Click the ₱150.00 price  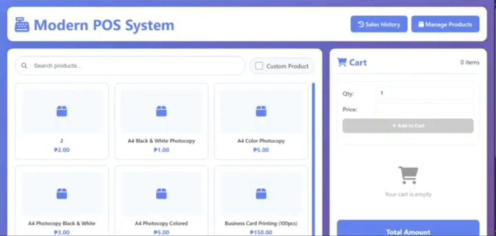click(x=261, y=233)
